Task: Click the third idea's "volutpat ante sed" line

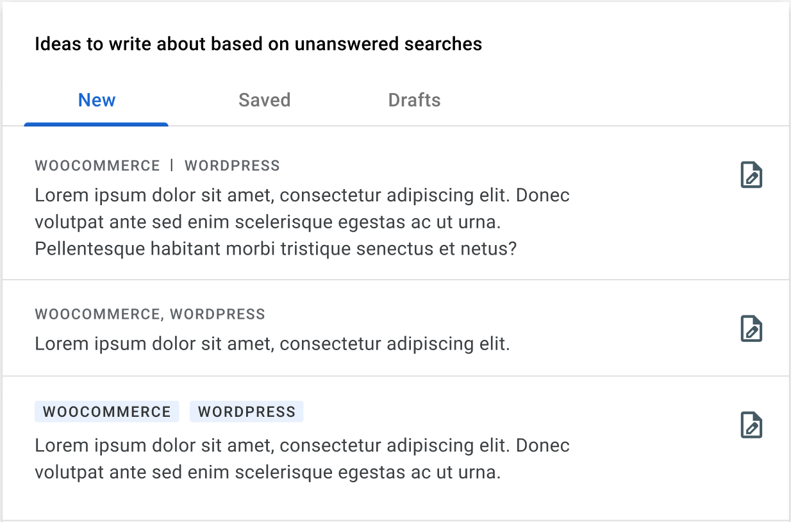Action: (267, 473)
